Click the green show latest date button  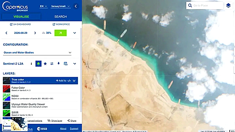61,33
